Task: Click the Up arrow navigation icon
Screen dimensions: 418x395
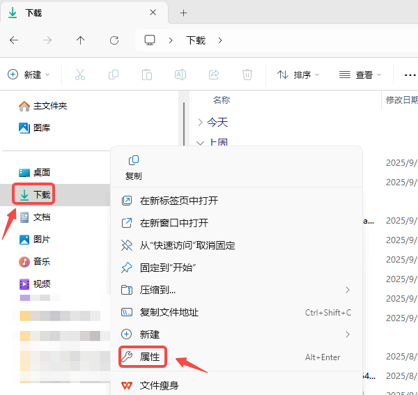Action: [x=80, y=40]
